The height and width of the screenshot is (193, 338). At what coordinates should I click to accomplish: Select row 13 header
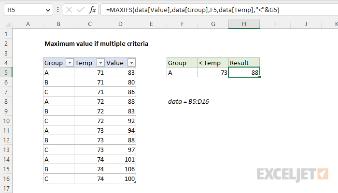[x=6, y=150]
